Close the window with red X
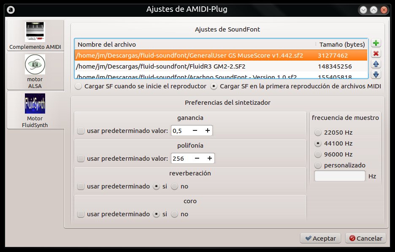 coord(384,10)
